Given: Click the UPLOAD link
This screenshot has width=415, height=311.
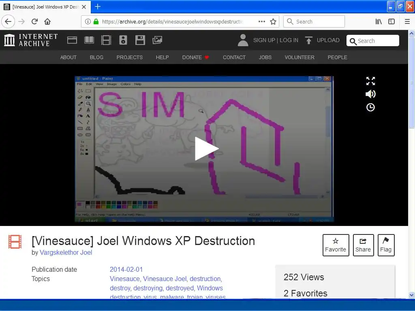Looking at the screenshot, I should [328, 40].
